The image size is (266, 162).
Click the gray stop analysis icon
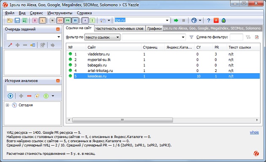[184, 21]
